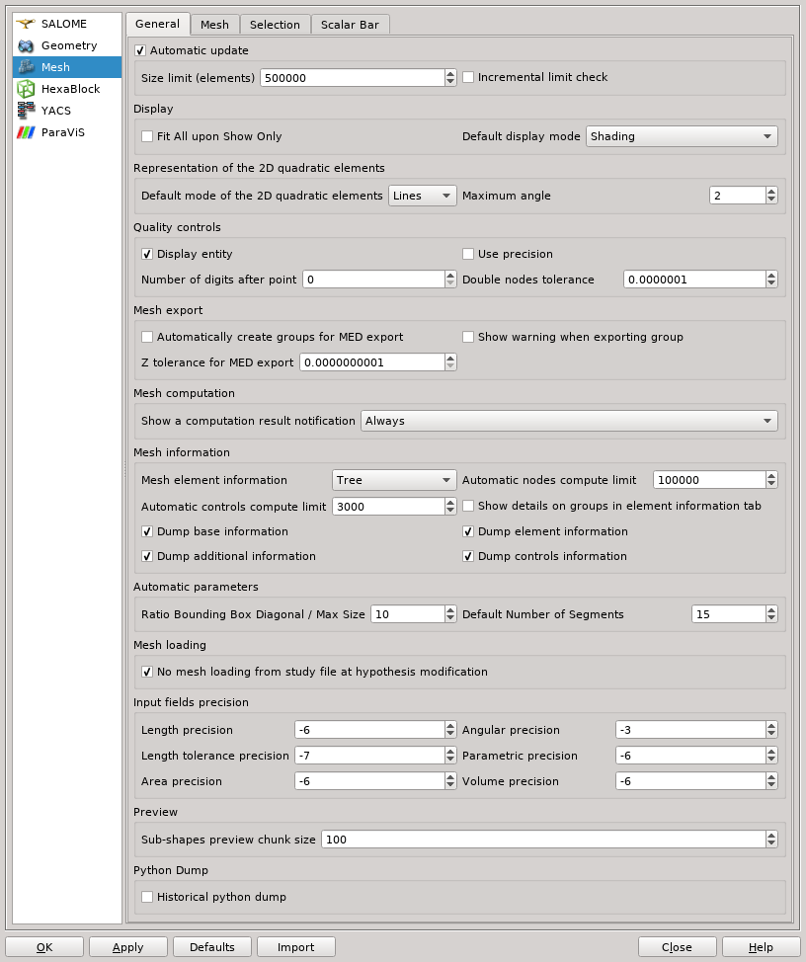The width and height of the screenshot is (806, 962).
Task: Select the HexaBlock module icon
Action: 26,89
